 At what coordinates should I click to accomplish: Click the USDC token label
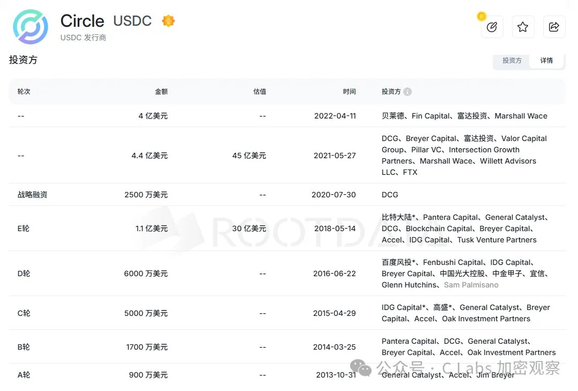click(x=132, y=21)
